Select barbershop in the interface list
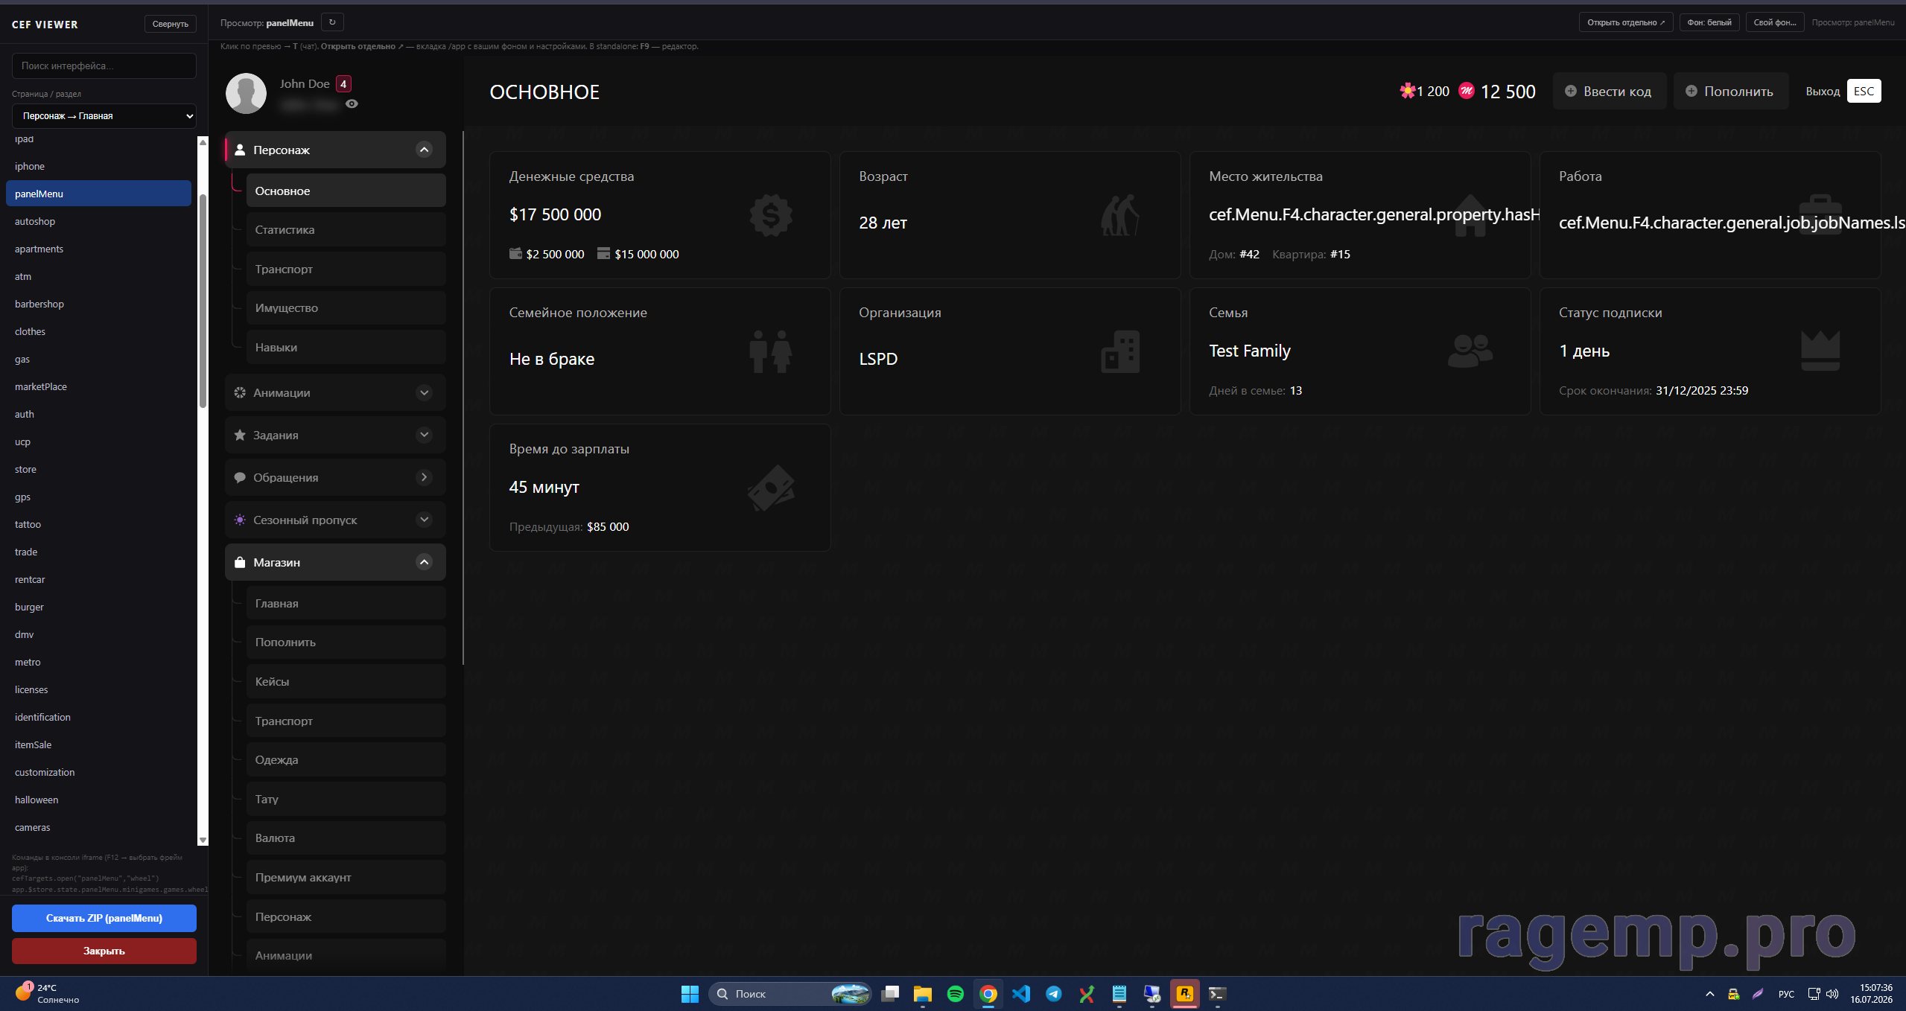 pos(98,304)
